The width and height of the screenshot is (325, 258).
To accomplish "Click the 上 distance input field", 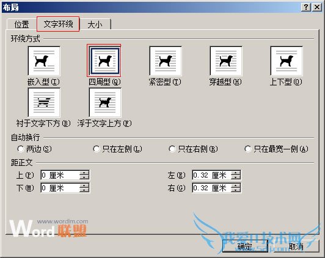I will point(60,175).
